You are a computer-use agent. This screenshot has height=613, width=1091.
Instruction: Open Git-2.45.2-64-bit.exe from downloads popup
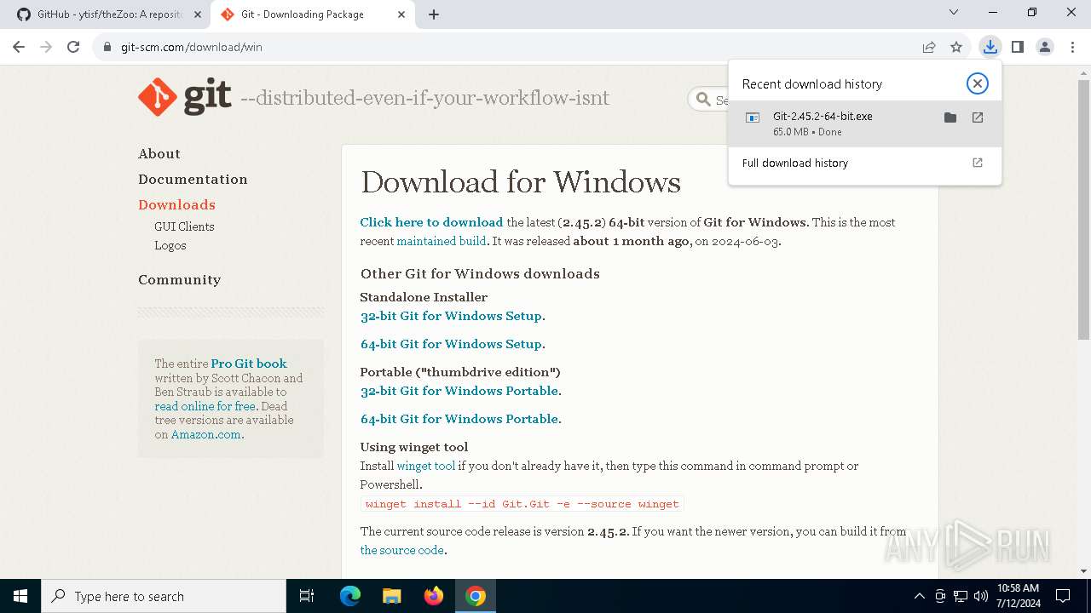coord(978,117)
